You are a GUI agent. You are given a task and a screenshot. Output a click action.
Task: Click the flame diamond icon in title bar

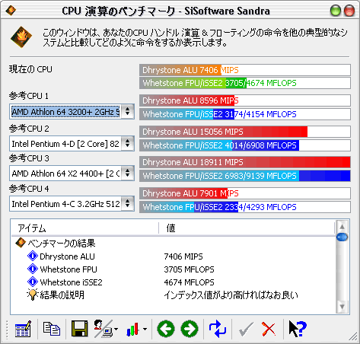tap(11, 11)
